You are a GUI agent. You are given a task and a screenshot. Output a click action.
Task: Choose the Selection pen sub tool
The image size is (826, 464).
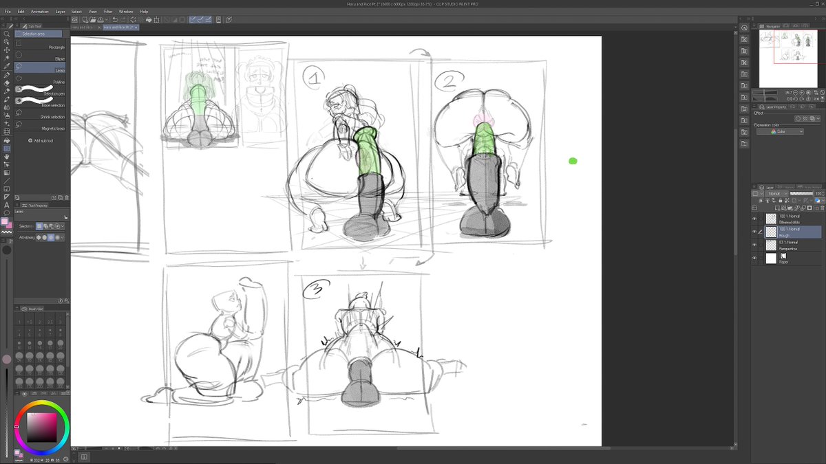[x=40, y=90]
